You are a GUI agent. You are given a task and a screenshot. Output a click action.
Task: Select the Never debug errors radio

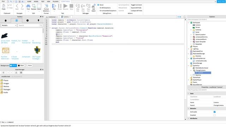98,5
